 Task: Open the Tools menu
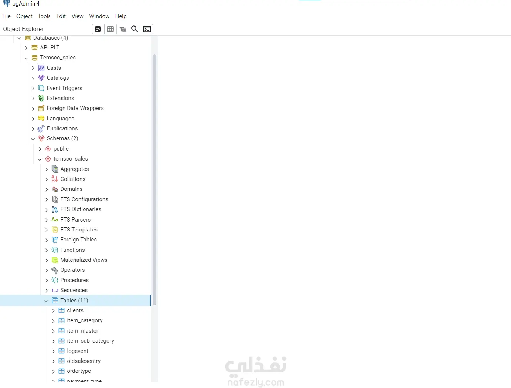click(x=44, y=16)
